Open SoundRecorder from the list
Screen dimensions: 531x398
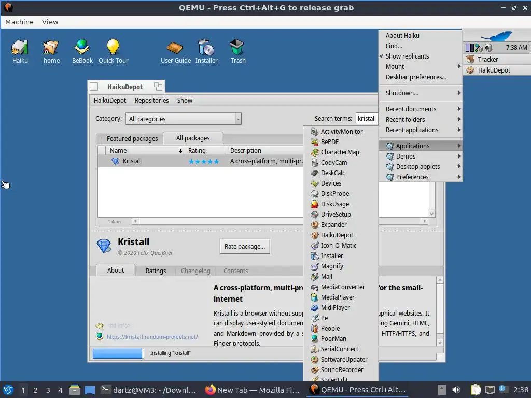coord(341,370)
